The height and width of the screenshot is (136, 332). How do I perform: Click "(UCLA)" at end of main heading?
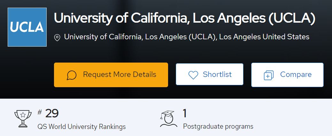click(x=292, y=19)
